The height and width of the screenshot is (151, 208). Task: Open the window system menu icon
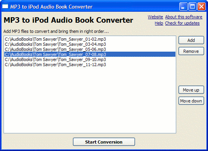(5, 6)
